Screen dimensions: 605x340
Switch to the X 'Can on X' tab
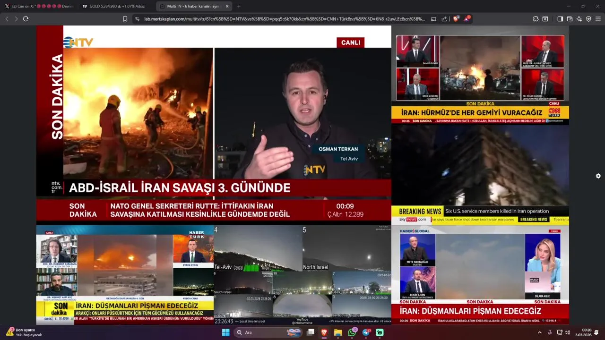point(39,6)
